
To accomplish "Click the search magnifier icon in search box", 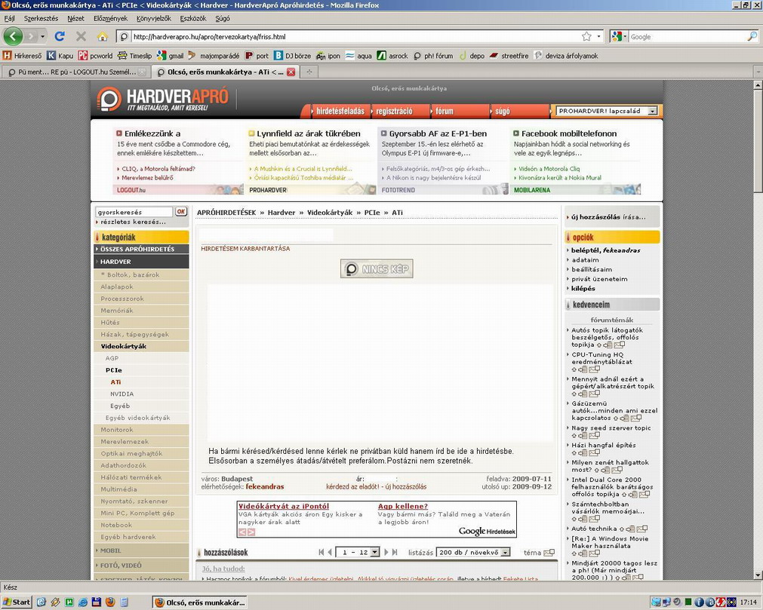I will point(752,36).
